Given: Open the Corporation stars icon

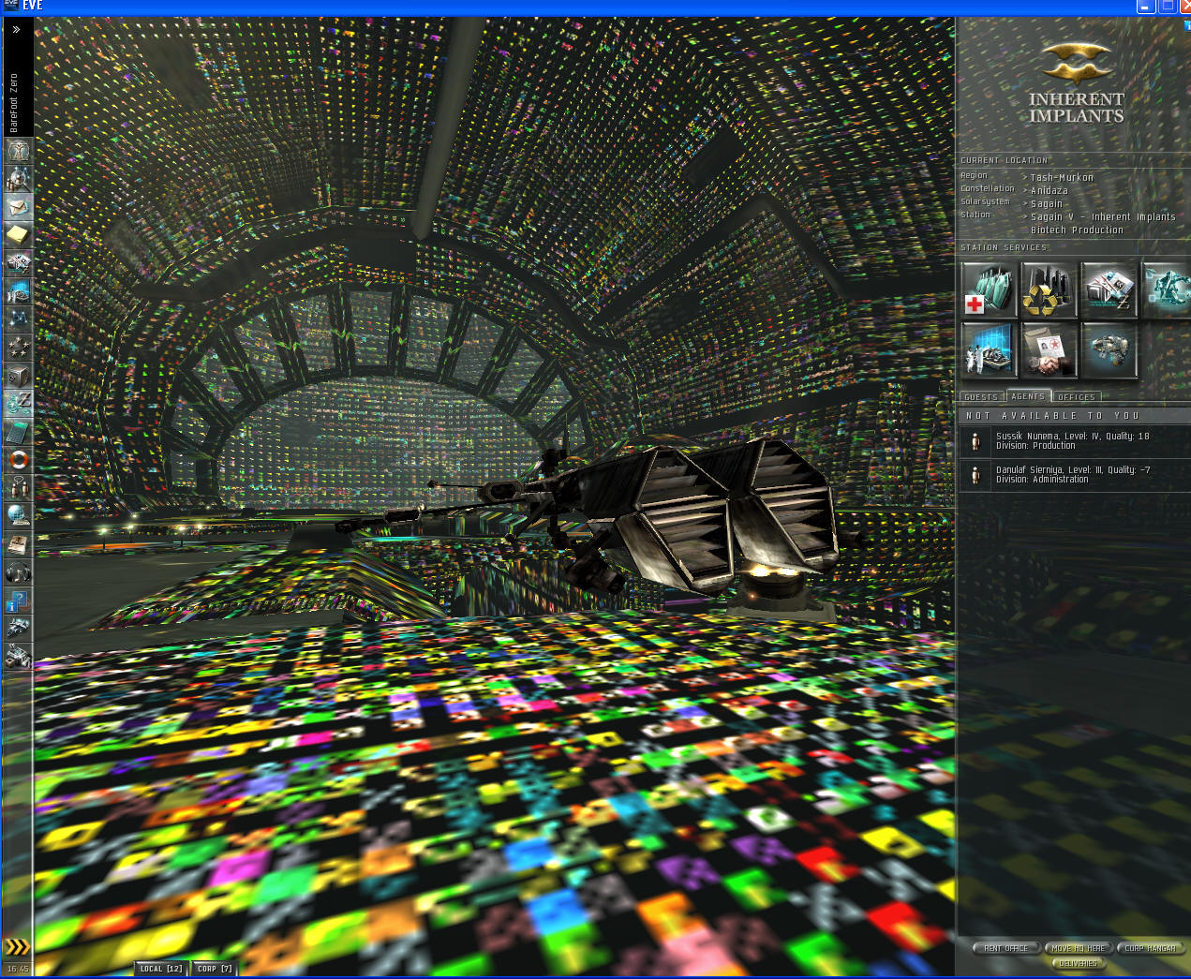Looking at the screenshot, I should point(19,348).
